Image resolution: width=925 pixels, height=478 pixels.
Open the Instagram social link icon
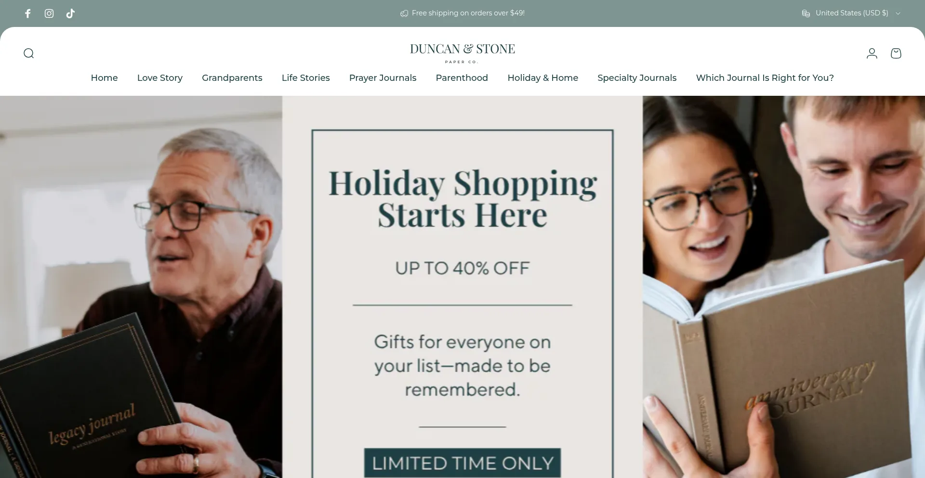49,13
